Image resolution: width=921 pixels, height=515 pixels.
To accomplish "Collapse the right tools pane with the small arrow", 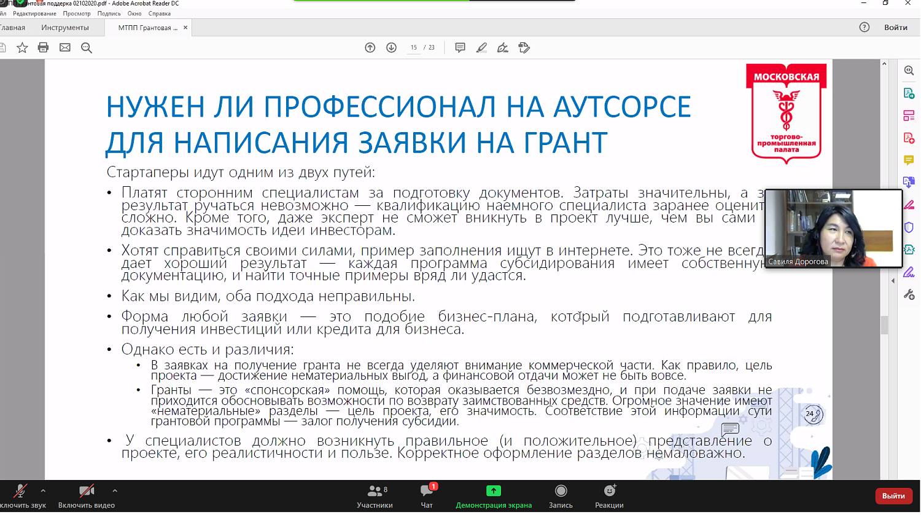I will [x=893, y=281].
